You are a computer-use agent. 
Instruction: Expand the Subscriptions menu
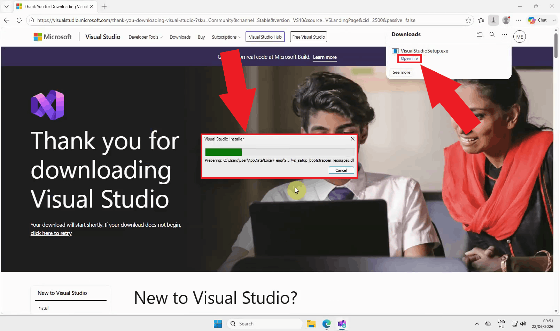click(226, 37)
